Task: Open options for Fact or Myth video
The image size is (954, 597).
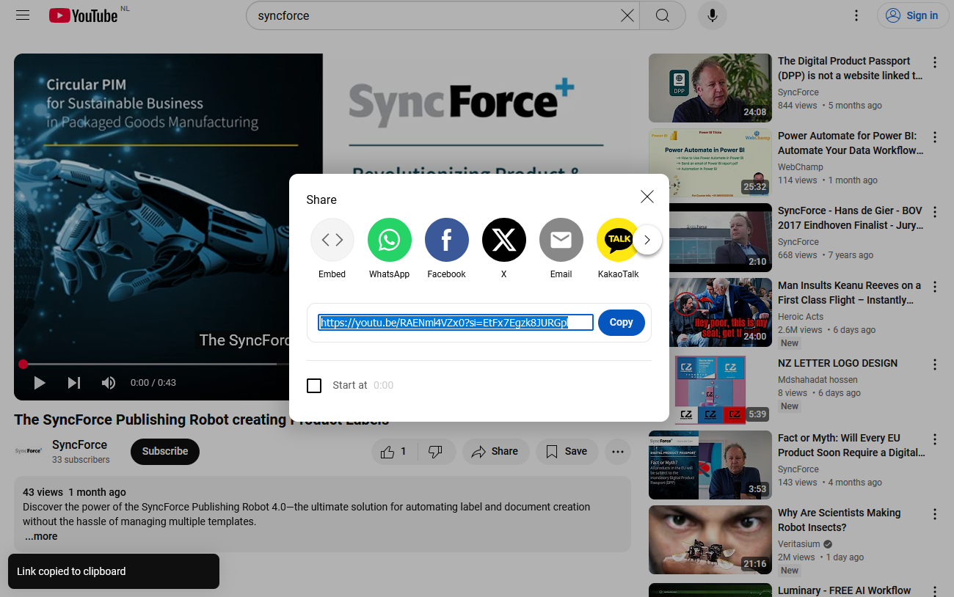Action: (x=935, y=439)
